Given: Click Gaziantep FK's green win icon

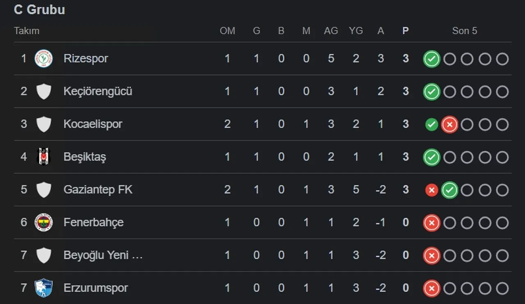Looking at the screenshot, I should tap(450, 190).
